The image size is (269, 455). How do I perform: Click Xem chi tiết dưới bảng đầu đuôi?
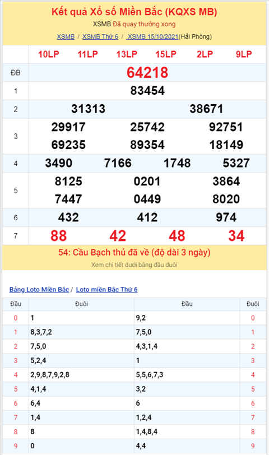[x=134, y=265]
